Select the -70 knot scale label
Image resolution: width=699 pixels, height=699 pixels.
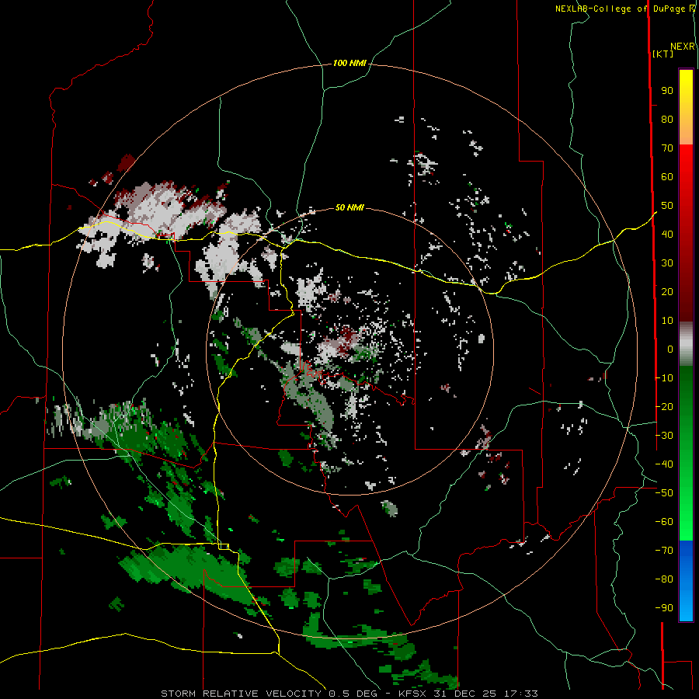pos(664,551)
